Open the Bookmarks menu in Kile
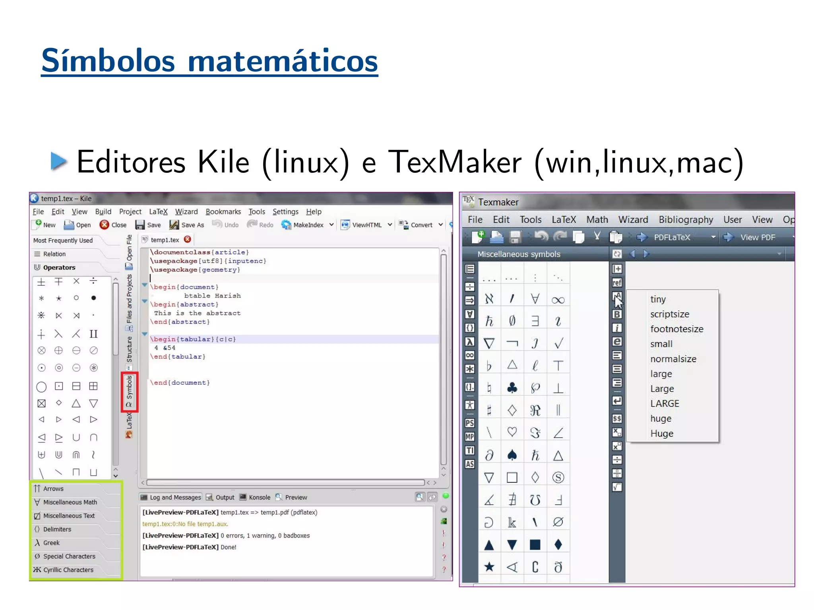 tap(223, 212)
